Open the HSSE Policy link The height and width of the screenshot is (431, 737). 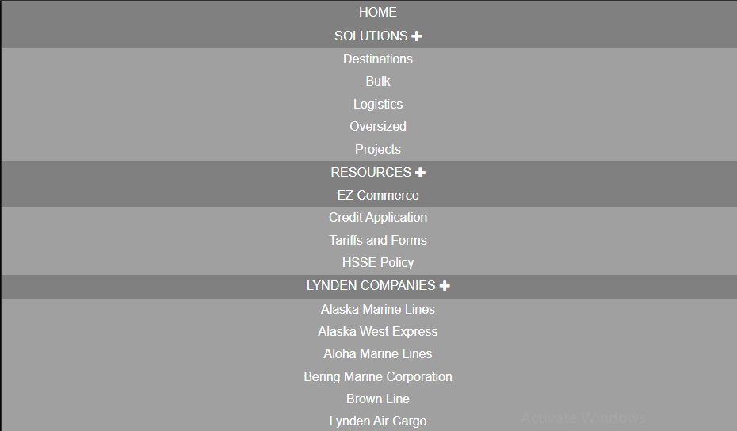click(x=378, y=263)
